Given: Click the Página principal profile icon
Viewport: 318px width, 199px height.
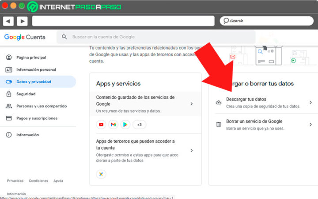Looking at the screenshot, I should [x=9, y=57].
